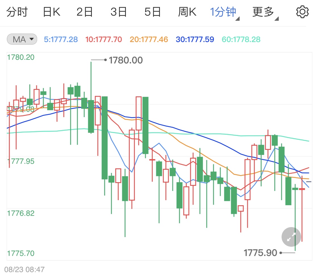Click the low marker label 1775.90
This screenshot has height=276, width=319.
tap(260, 253)
